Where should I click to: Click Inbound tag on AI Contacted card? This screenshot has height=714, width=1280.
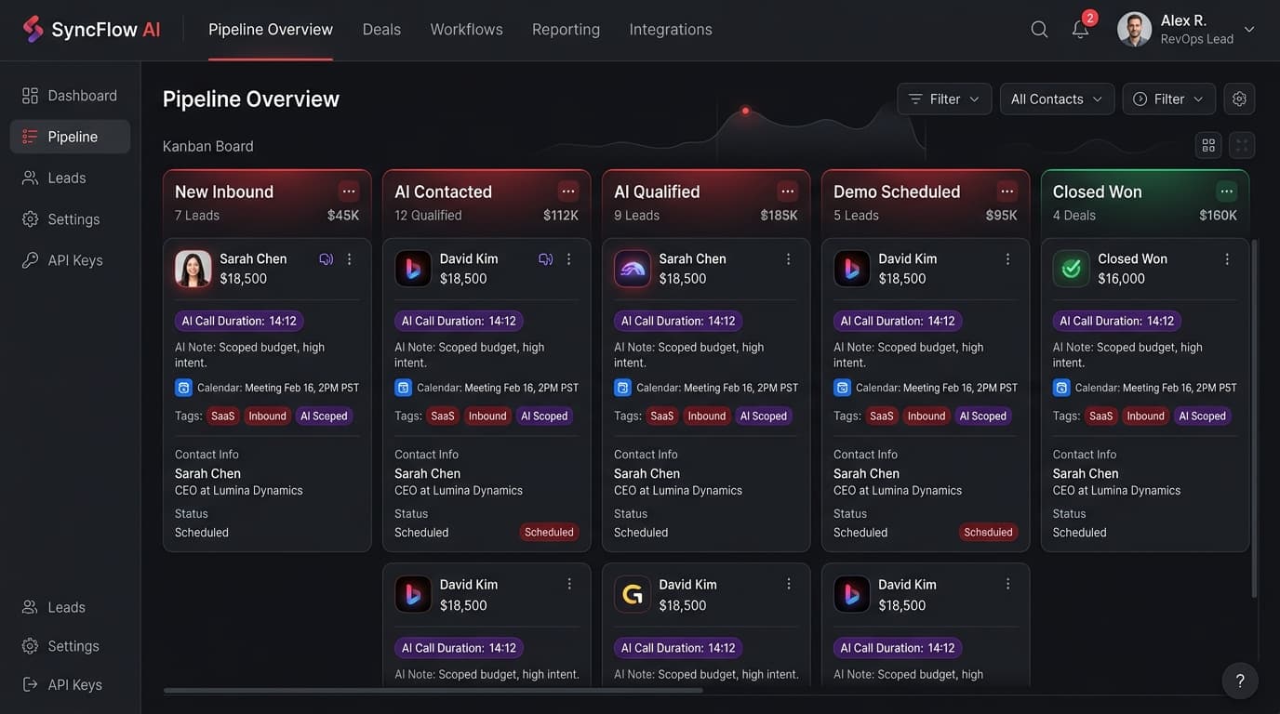pos(487,416)
